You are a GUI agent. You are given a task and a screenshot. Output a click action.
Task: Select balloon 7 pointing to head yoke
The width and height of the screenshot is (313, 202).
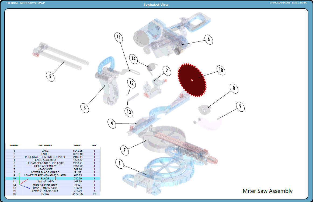pos(167,71)
